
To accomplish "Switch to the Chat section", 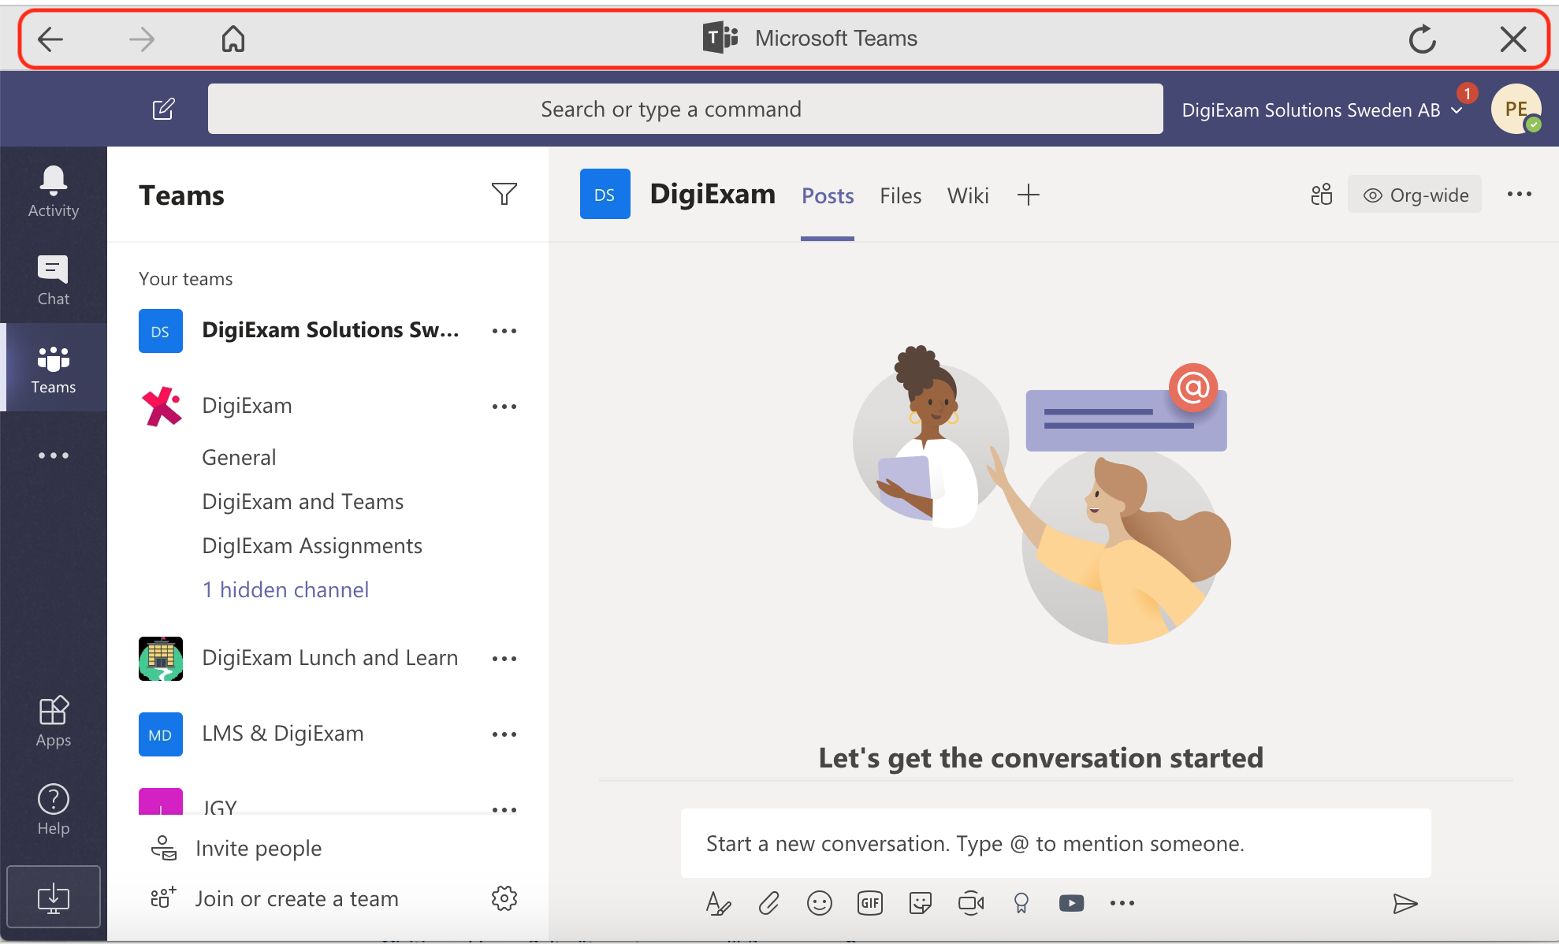I will (x=52, y=277).
